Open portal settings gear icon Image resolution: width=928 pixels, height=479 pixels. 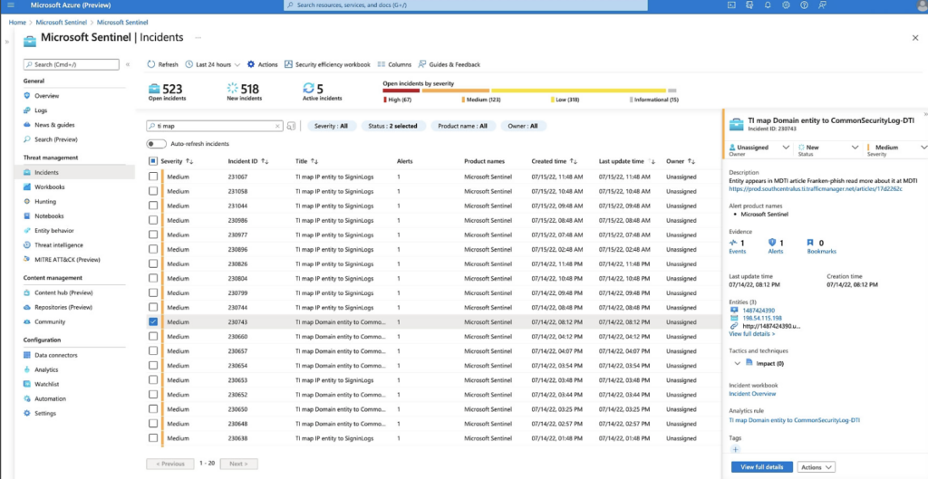pos(786,5)
